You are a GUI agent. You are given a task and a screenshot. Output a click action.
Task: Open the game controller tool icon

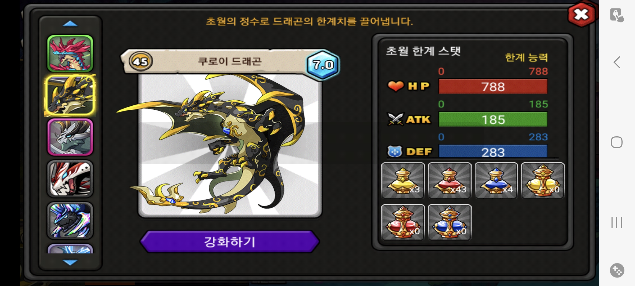[x=617, y=270]
